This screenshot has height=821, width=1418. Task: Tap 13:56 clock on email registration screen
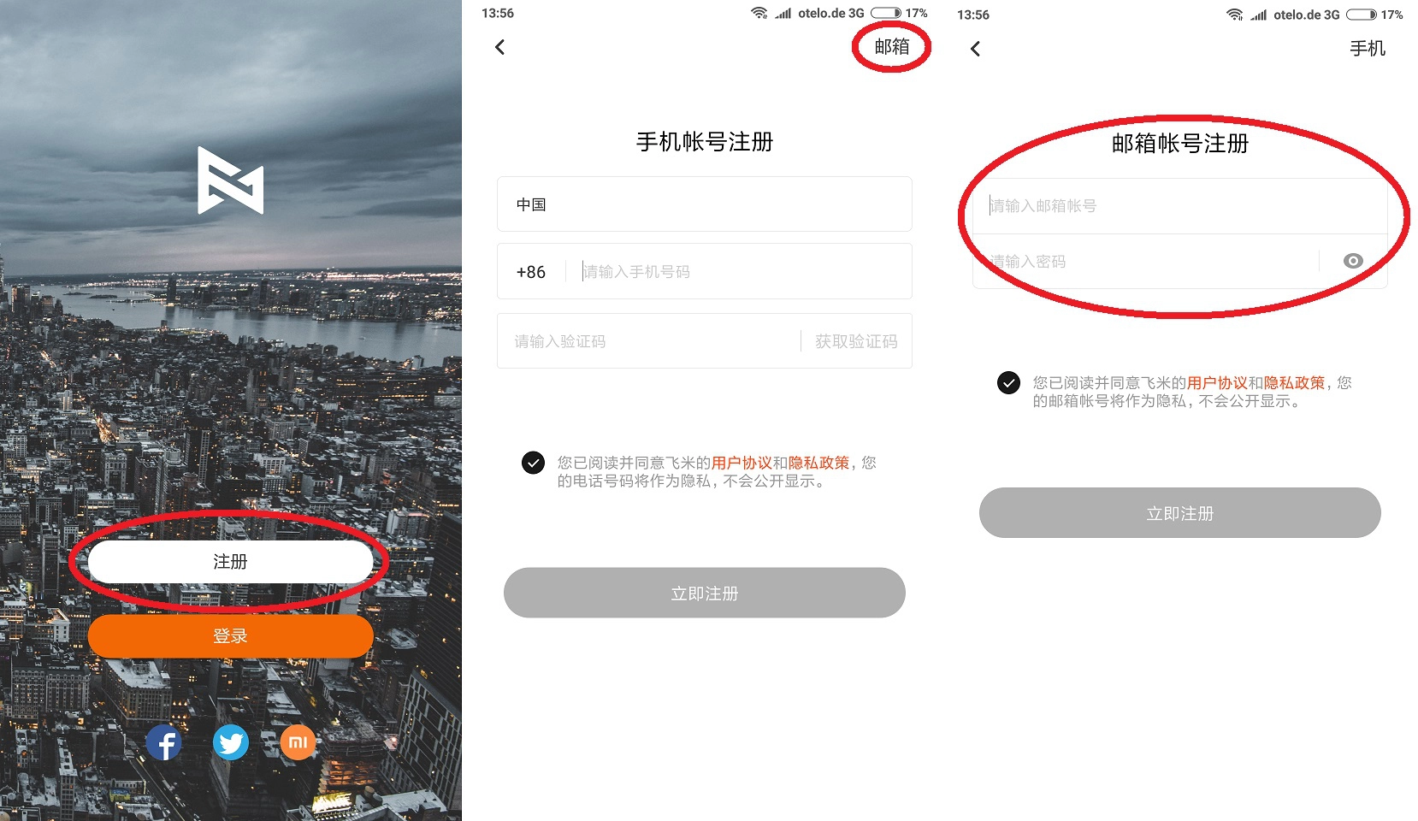click(x=973, y=15)
